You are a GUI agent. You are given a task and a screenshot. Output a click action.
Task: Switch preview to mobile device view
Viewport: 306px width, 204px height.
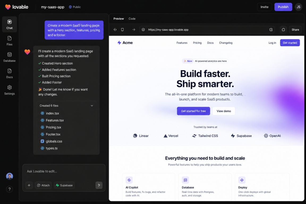pyautogui.click(x=122, y=29)
